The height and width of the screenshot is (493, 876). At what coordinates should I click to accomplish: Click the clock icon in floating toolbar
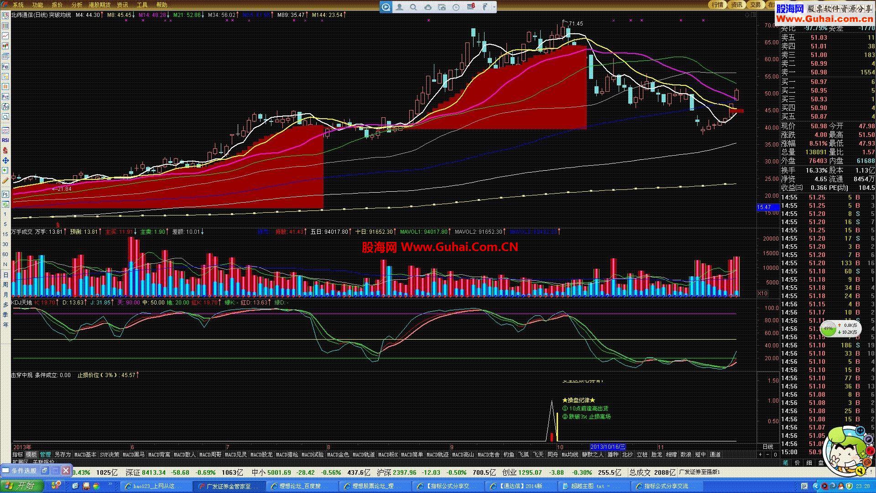click(x=456, y=7)
